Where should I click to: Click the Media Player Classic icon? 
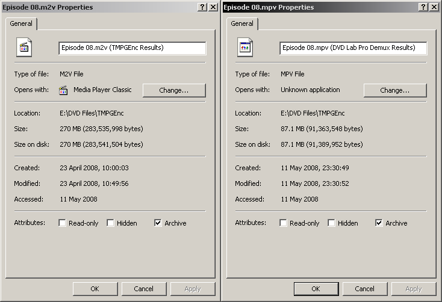[x=63, y=90]
